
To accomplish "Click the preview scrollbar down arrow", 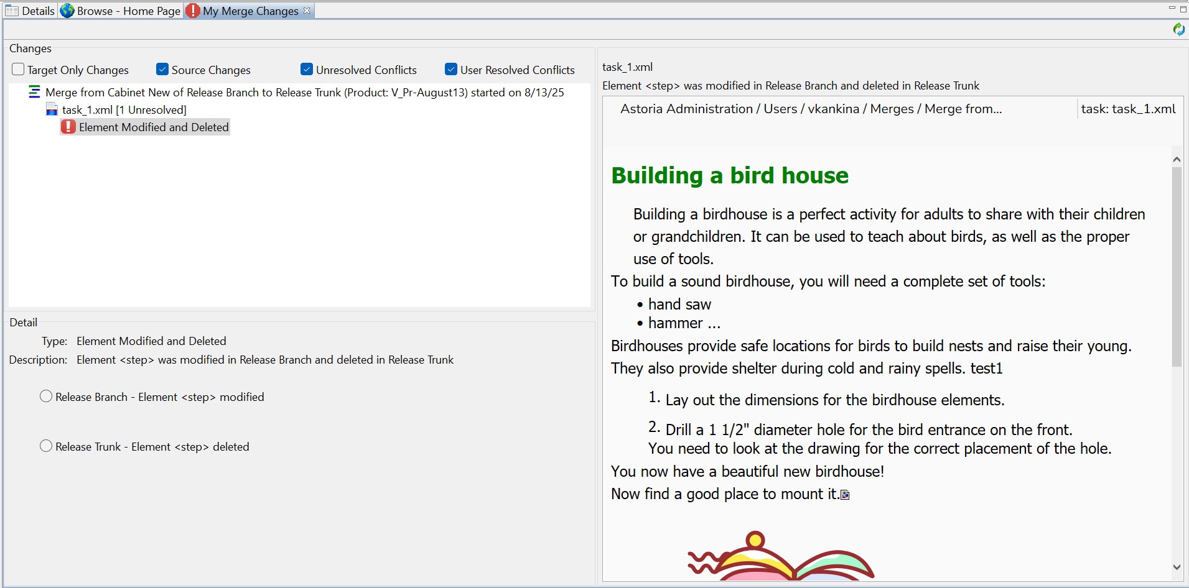I will (x=1177, y=567).
